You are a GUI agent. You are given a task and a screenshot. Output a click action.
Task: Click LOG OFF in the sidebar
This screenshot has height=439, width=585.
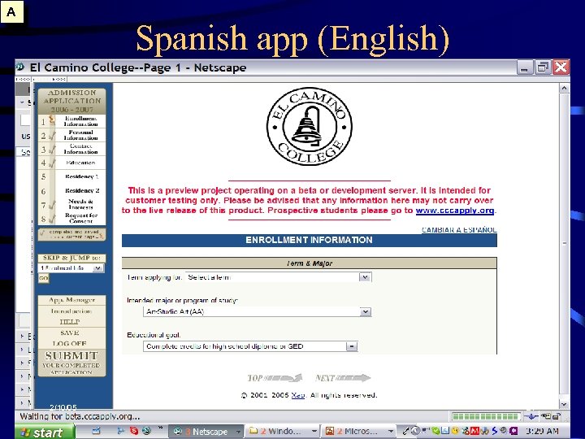point(69,343)
